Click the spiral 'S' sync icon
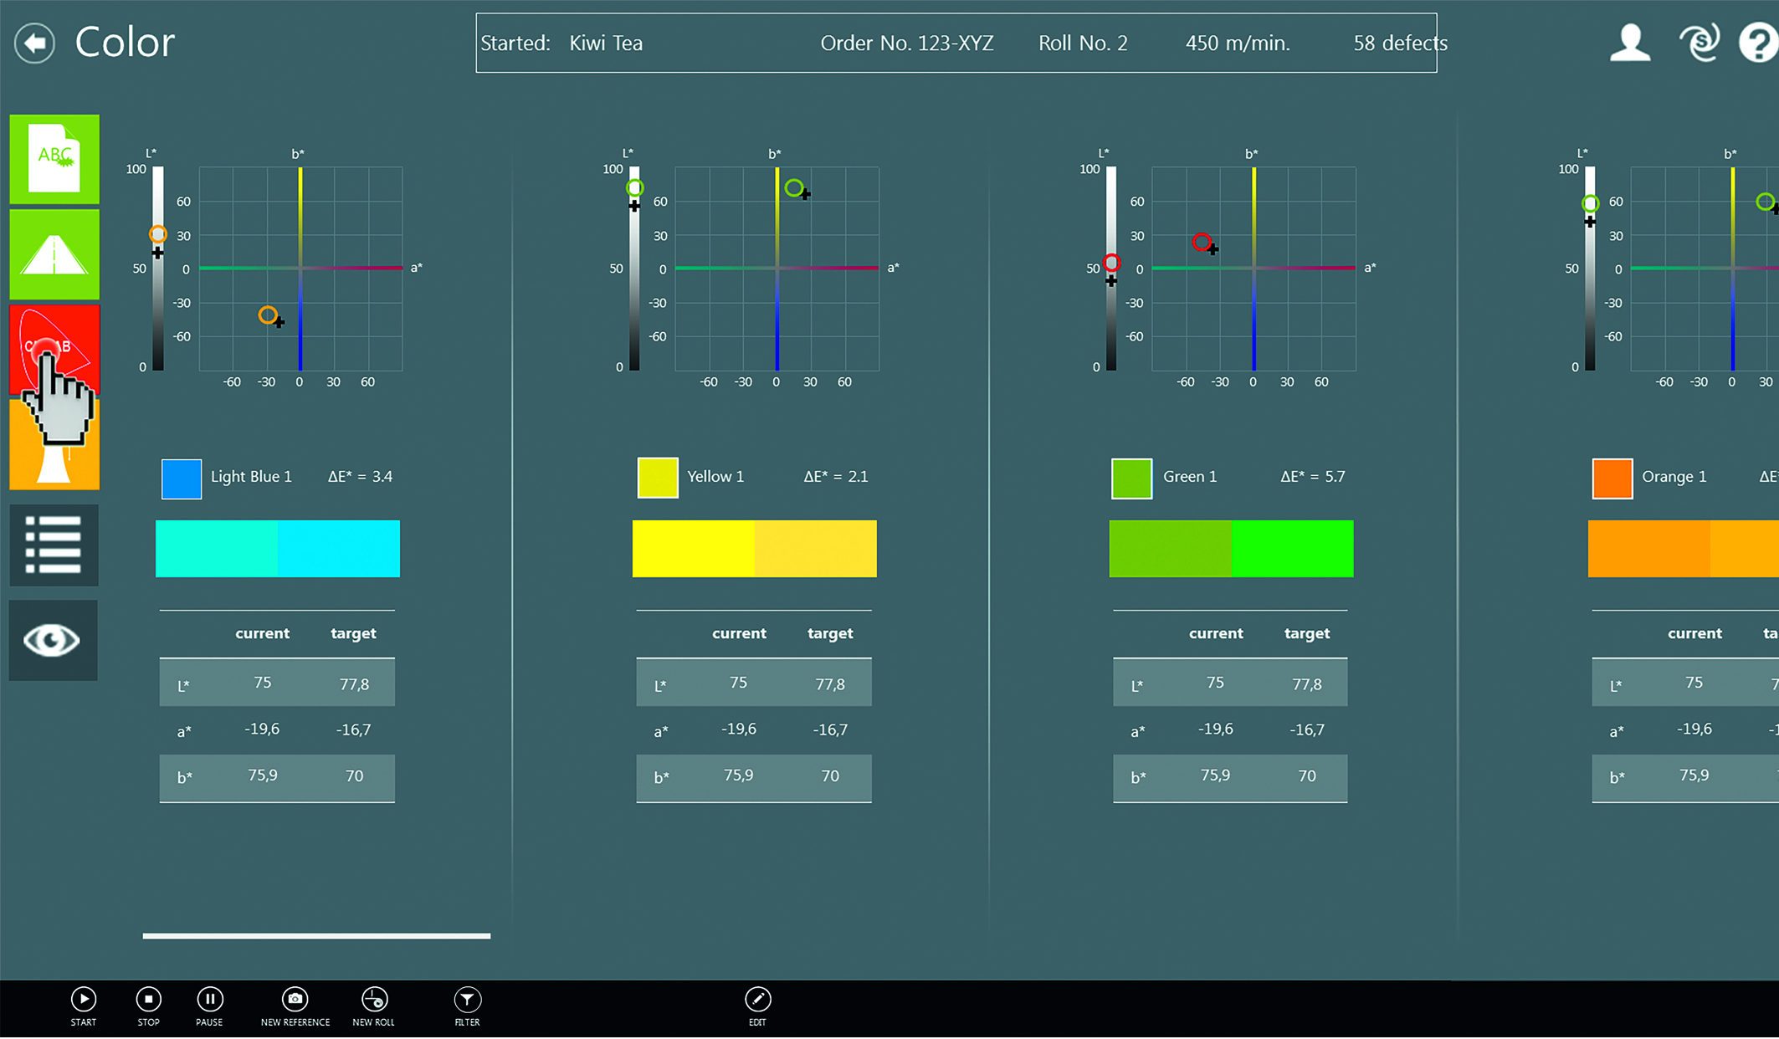The height and width of the screenshot is (1039, 1779). click(1700, 40)
